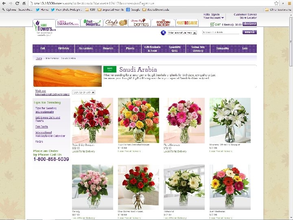Image resolution: width=293 pixels, height=220 pixels.
Task: Open the Fun Facts link
Action: point(42,127)
